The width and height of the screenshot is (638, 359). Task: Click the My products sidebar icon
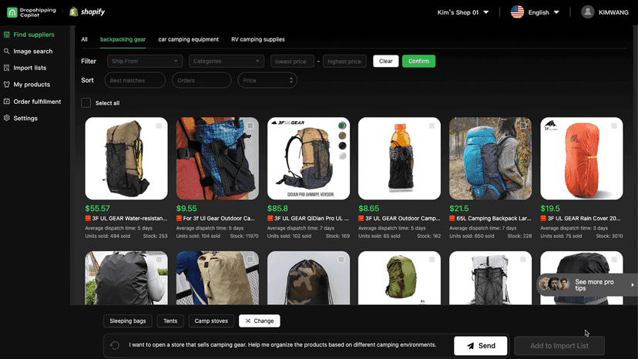6,85
